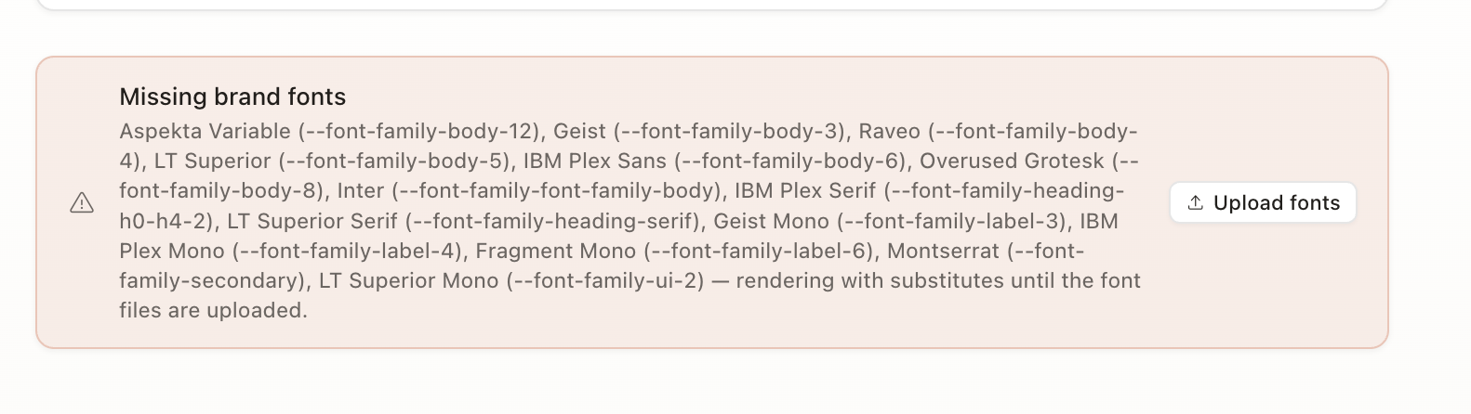Click the Overused Grotesk font name
The width and height of the screenshot is (1471, 414).
point(1012,161)
